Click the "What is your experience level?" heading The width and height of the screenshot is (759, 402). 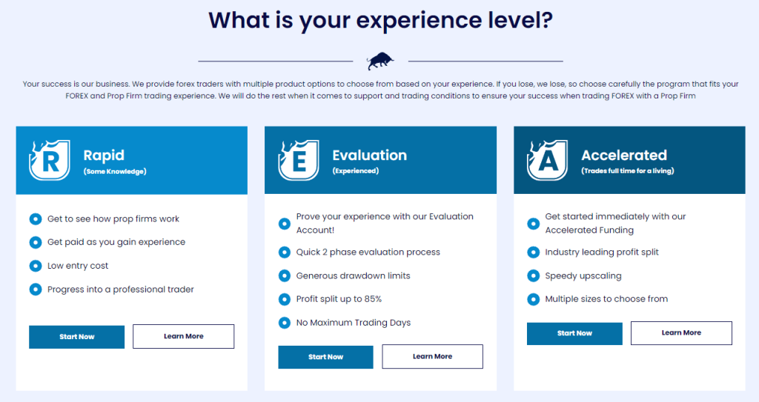click(380, 21)
